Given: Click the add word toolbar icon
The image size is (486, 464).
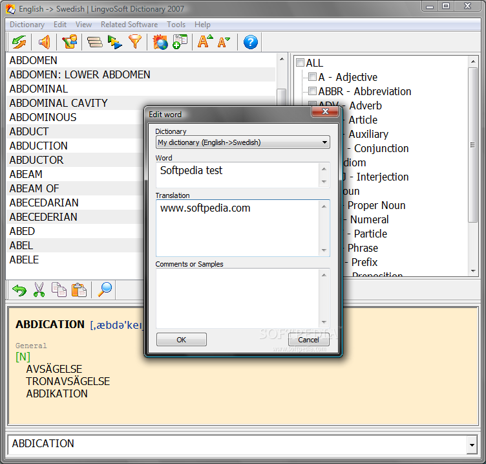Looking at the screenshot, I should pos(180,42).
